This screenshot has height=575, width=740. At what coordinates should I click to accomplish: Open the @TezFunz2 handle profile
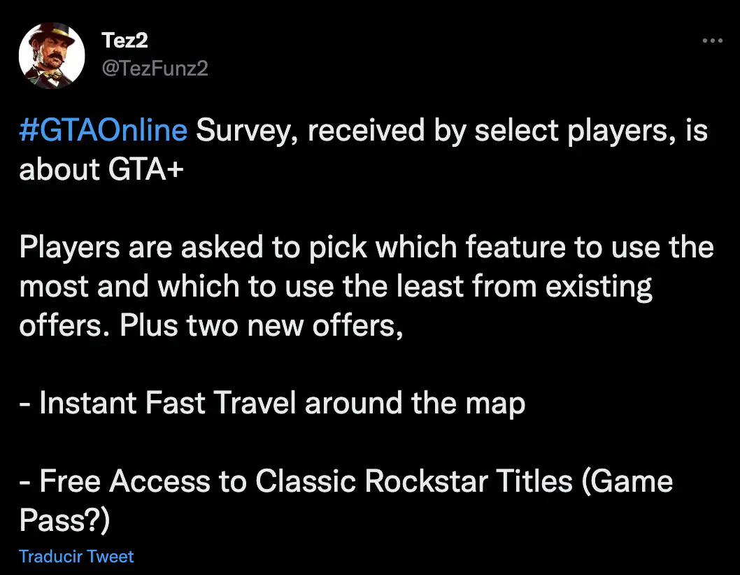click(x=155, y=69)
